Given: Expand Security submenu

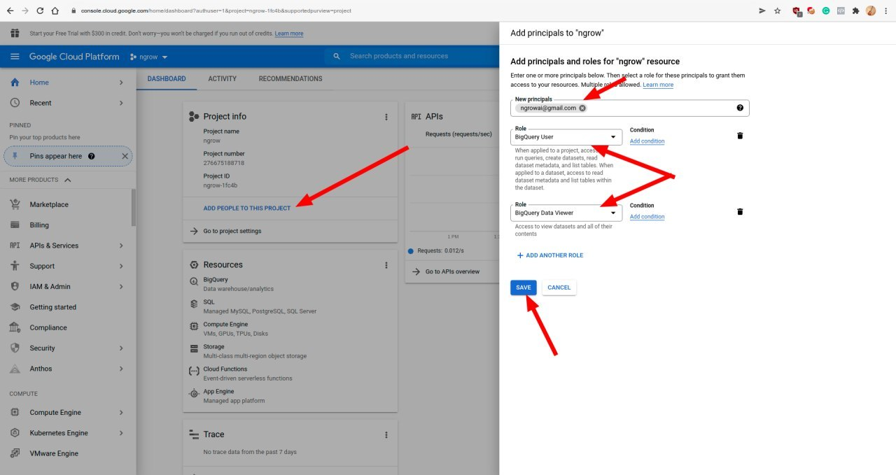Looking at the screenshot, I should (121, 348).
